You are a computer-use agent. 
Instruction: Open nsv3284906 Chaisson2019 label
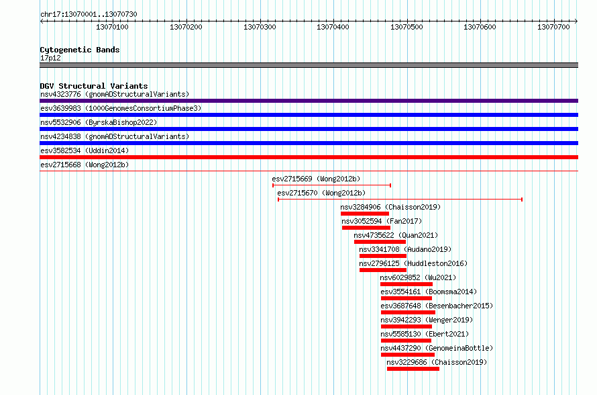pos(390,207)
